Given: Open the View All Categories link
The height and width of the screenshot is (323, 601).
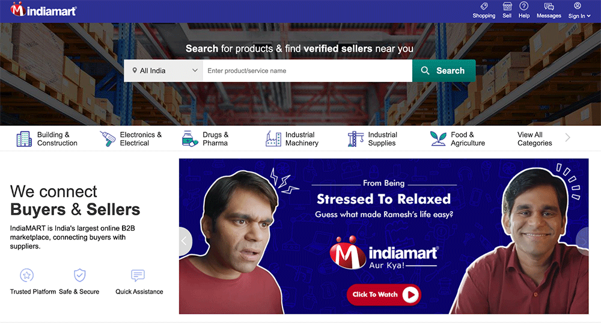Looking at the screenshot, I should click(x=535, y=139).
